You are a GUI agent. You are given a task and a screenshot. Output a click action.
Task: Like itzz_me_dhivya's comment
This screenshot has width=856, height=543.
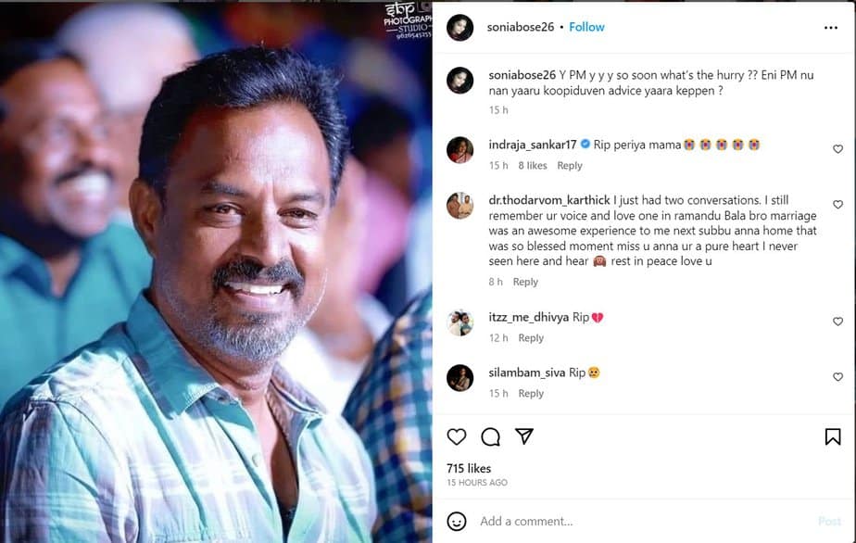point(837,322)
